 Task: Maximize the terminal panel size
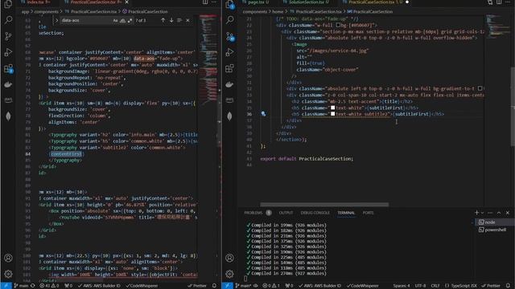pyautogui.click(x=499, y=213)
